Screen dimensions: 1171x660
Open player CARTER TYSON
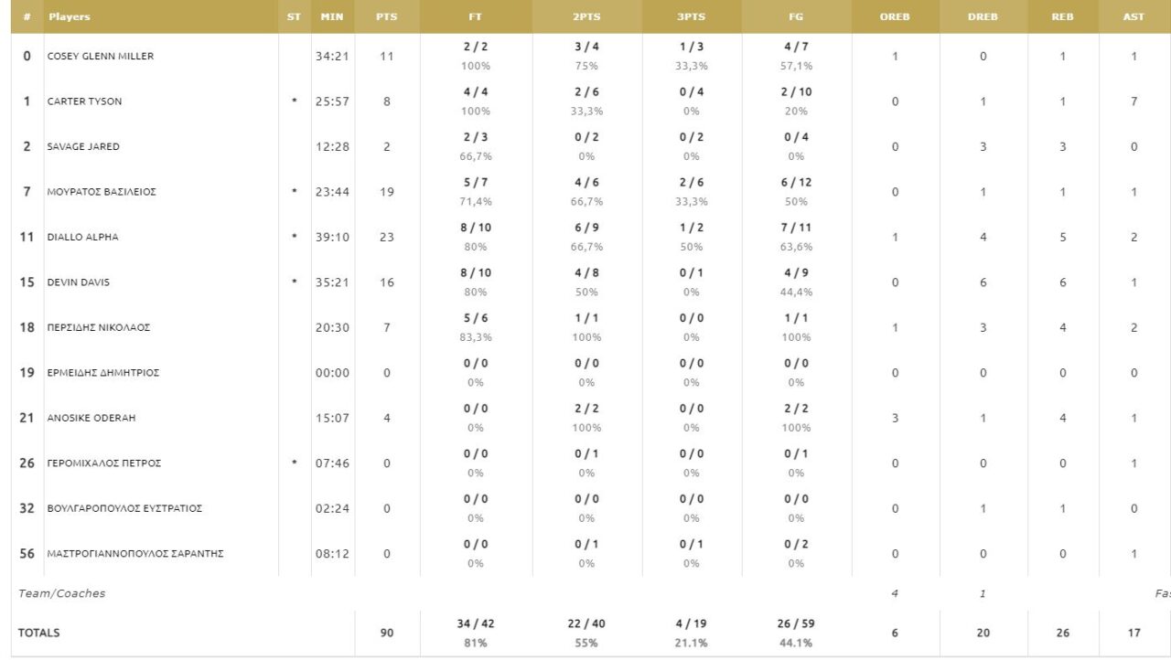[x=84, y=101]
